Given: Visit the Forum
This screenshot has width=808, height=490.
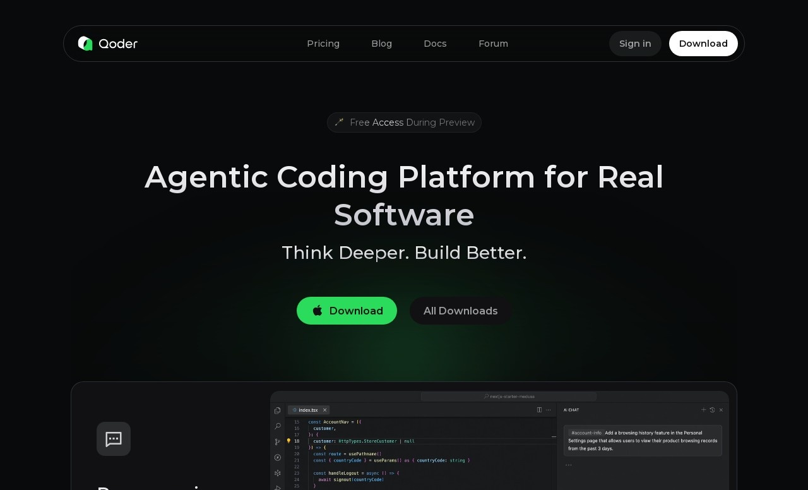Looking at the screenshot, I should coord(493,44).
